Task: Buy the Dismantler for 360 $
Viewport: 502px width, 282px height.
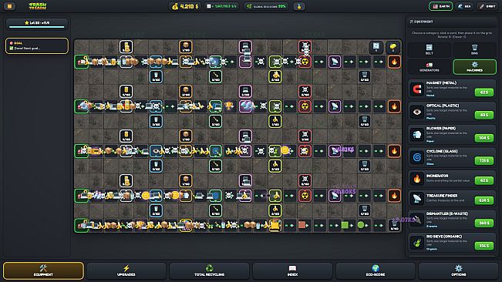Action: pyautogui.click(x=483, y=223)
